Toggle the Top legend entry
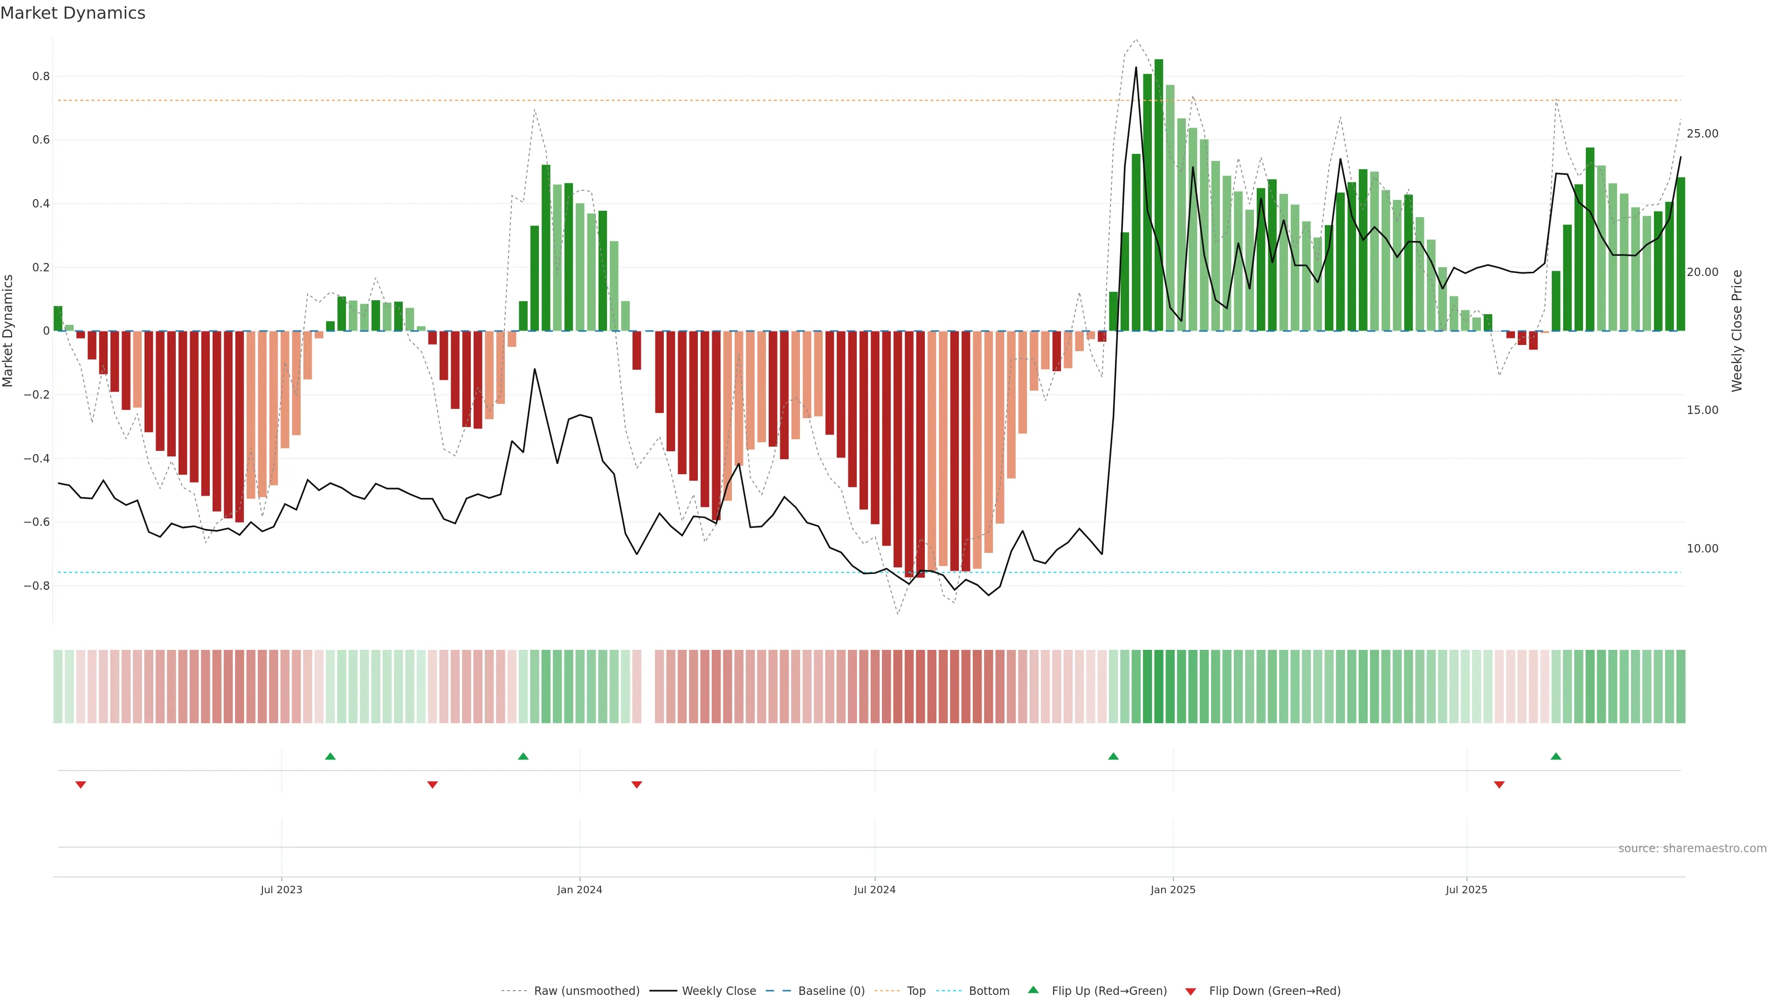Screen dimensions: 1790x1007 click(x=916, y=991)
